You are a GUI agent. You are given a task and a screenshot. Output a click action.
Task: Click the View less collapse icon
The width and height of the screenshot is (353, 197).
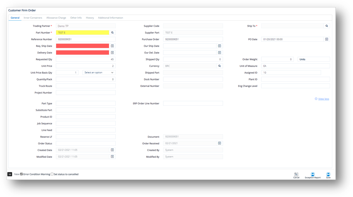(x=316, y=99)
